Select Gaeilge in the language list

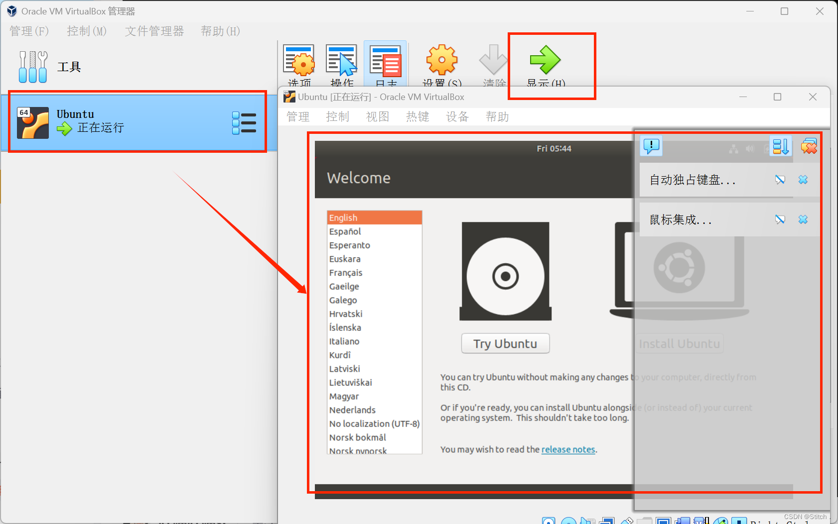click(x=375, y=286)
